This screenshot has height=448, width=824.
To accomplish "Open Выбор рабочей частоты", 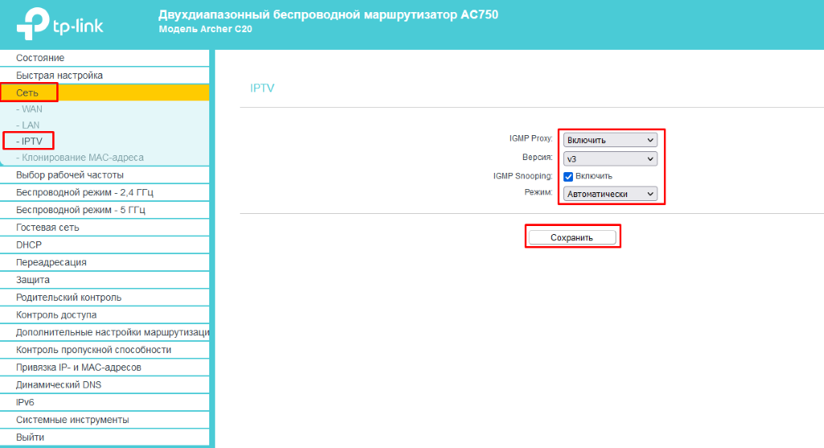I will click(105, 175).
